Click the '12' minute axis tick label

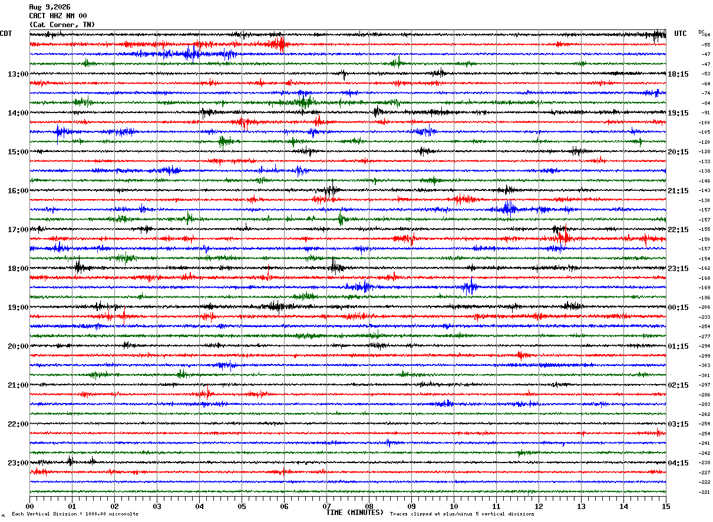tap(539, 507)
